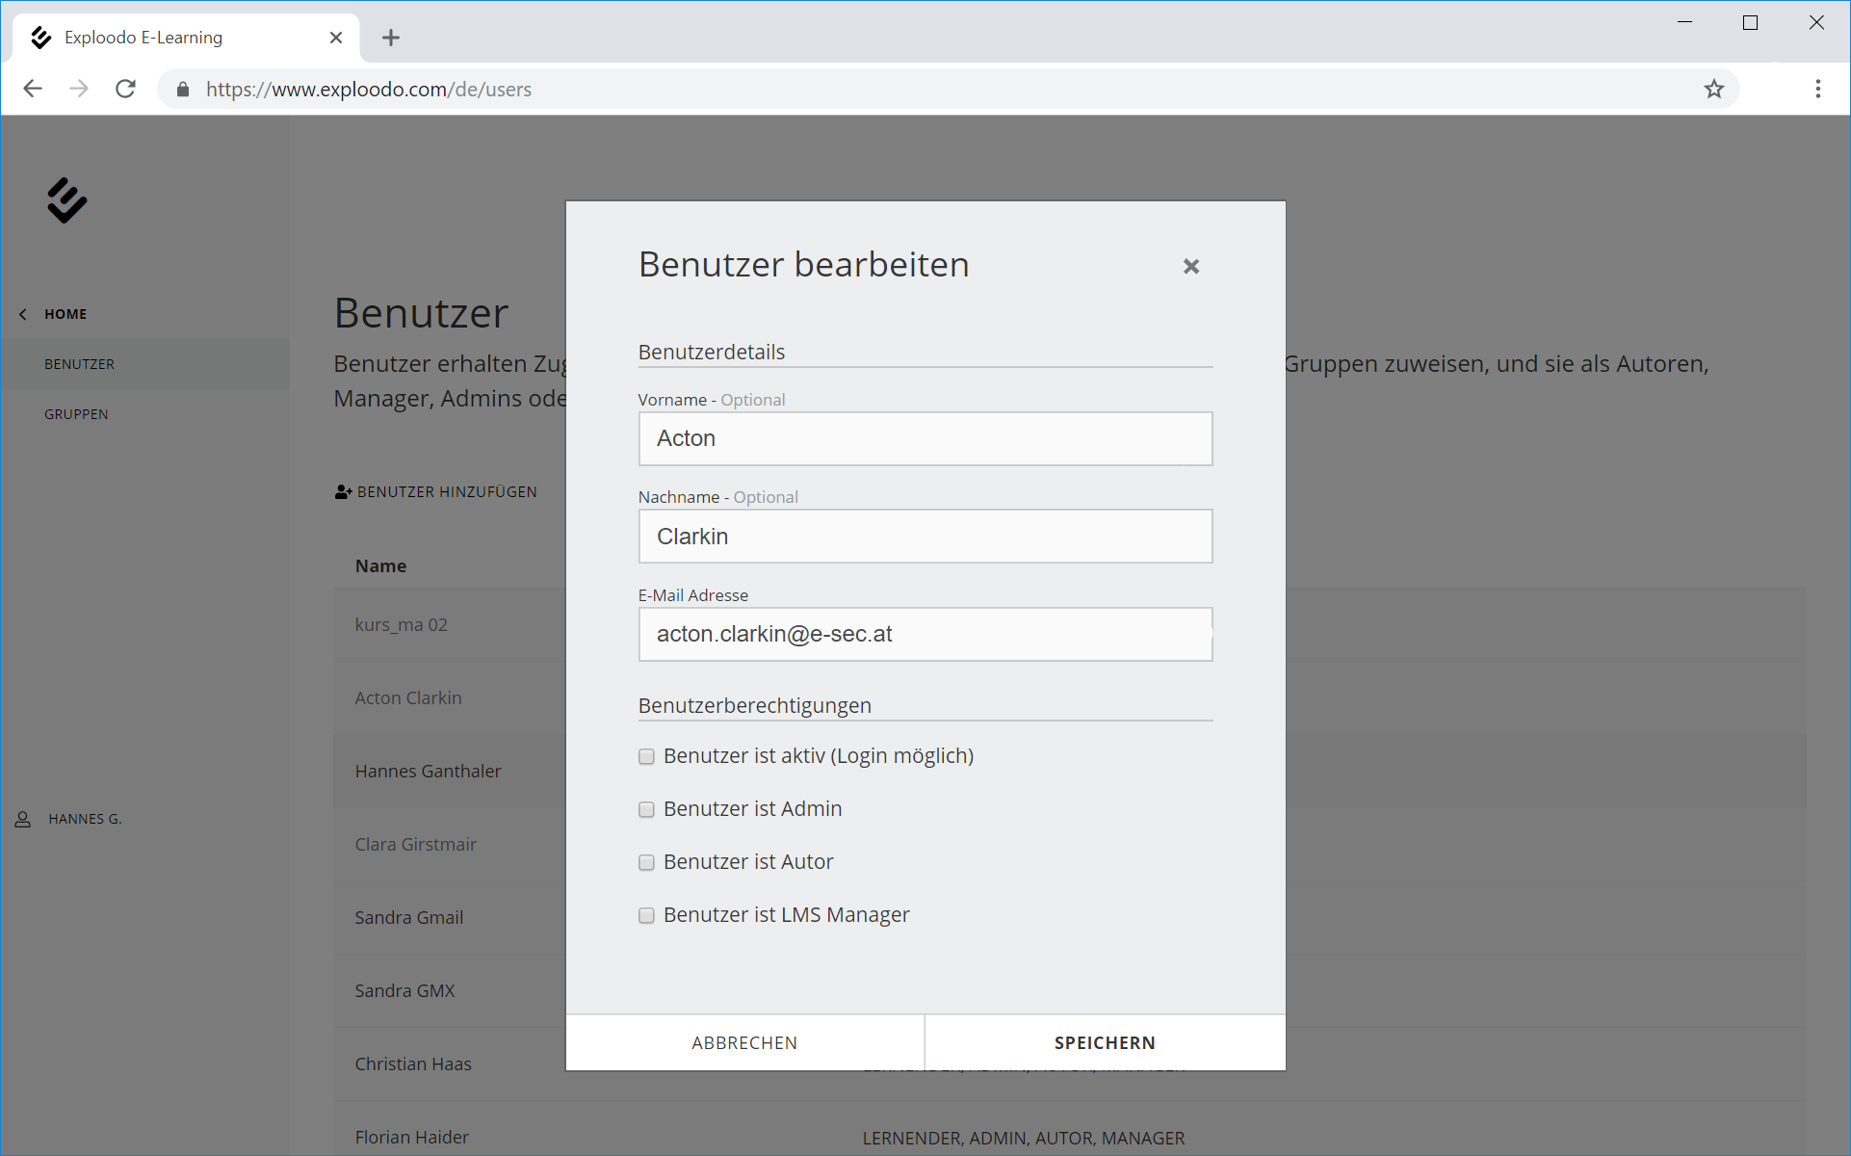Click the site lock icon in address bar
Image resolution: width=1851 pixels, height=1156 pixels.
183,90
